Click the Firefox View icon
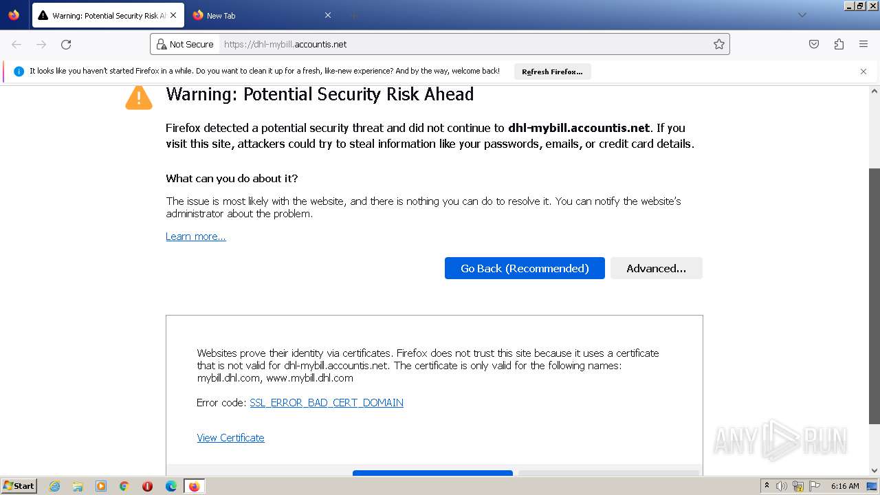Viewport: 880px width, 495px height. click(x=14, y=15)
